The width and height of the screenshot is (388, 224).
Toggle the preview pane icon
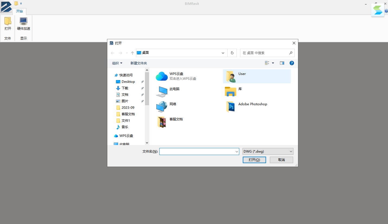(x=282, y=63)
